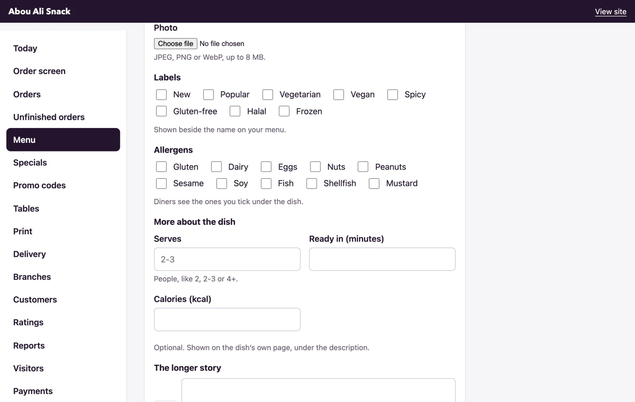
Task: Check the Frozen label box
Action: [x=284, y=111]
